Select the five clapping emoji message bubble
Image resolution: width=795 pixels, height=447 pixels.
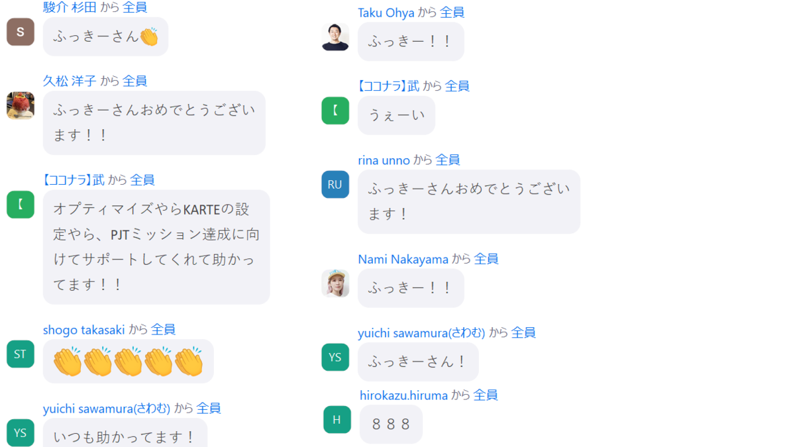pos(129,362)
